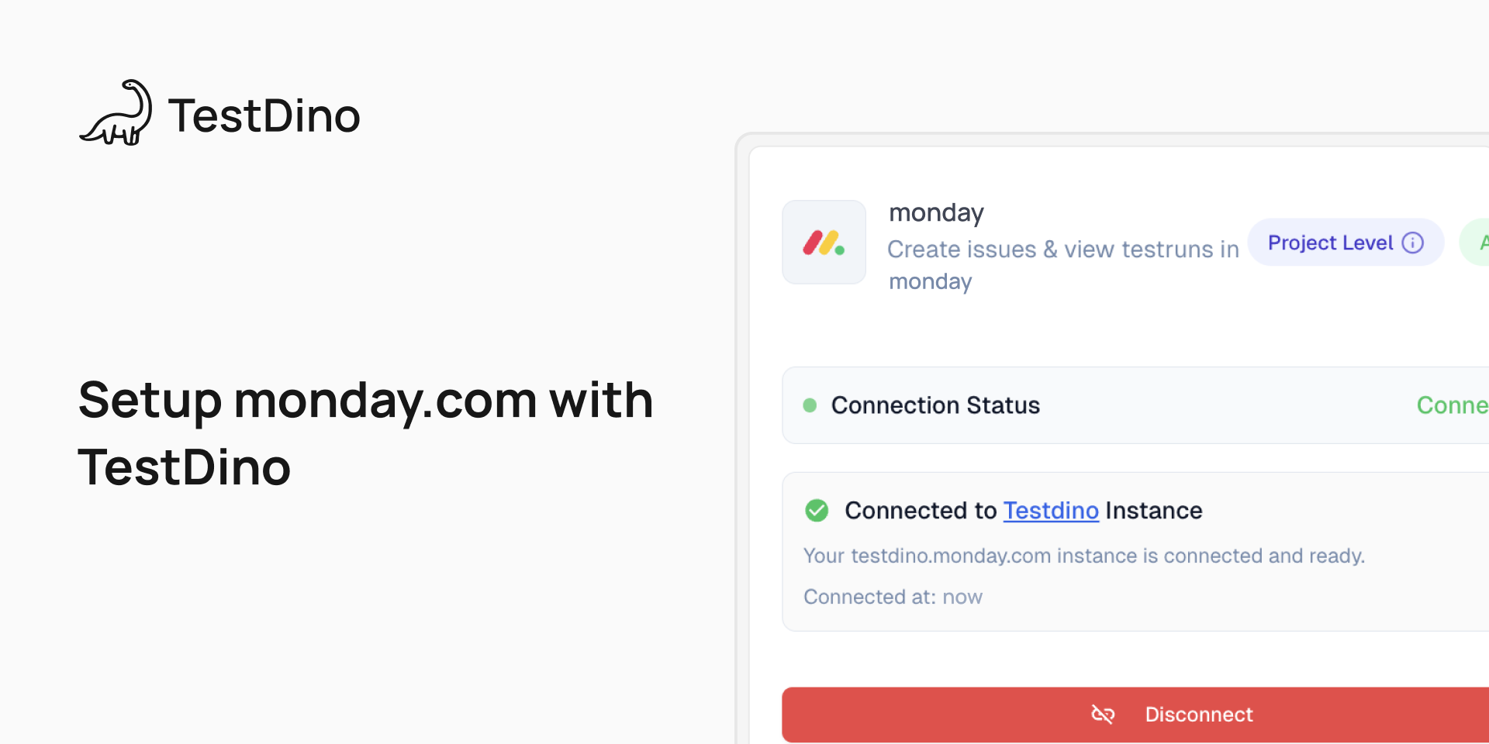Click the 'Setup monday.com with TestDino' heading
Image resolution: width=1489 pixels, height=744 pixels.
364,433
